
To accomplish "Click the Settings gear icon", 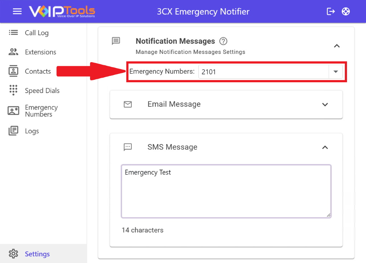I will 13,254.
